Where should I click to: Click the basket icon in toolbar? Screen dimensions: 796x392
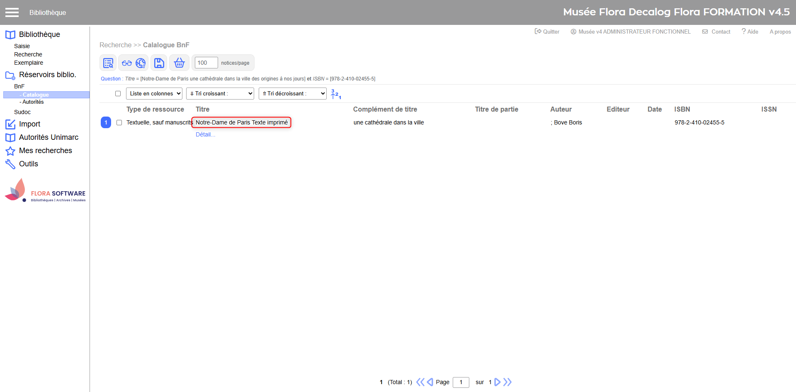(x=179, y=63)
